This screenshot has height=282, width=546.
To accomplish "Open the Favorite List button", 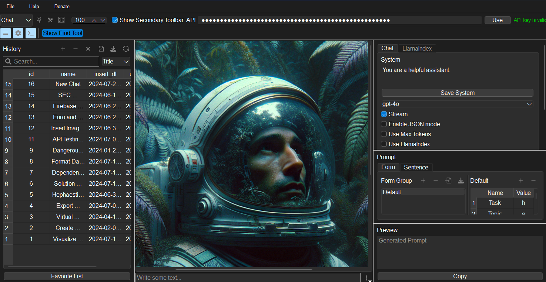I will click(67, 276).
